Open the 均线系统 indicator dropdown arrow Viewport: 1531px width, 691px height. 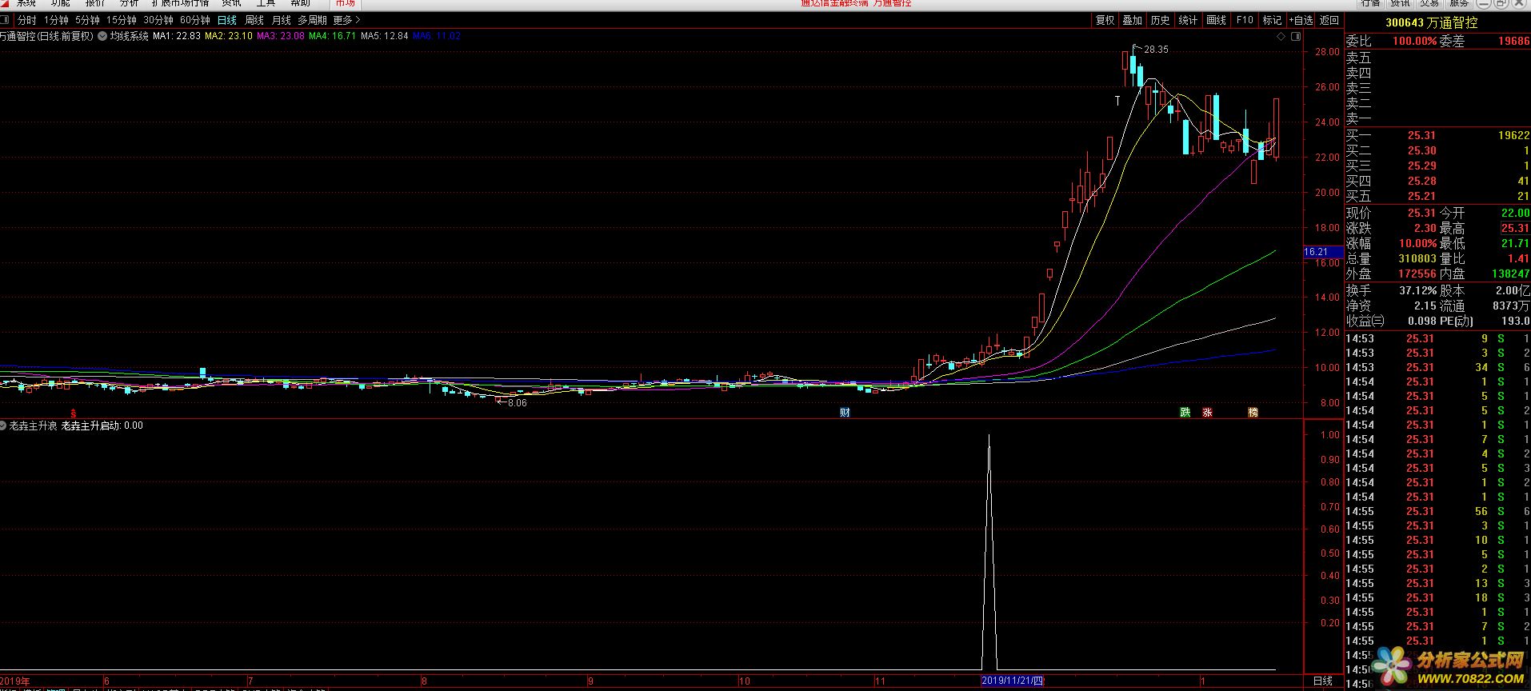[x=102, y=36]
